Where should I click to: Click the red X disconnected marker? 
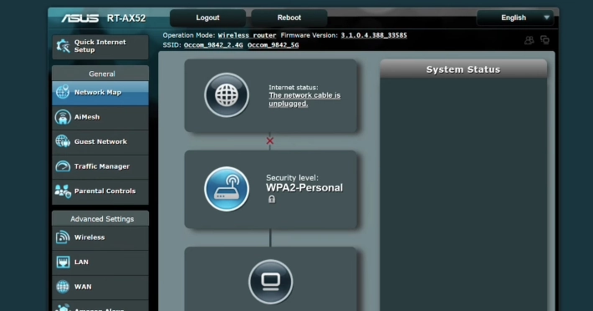(269, 141)
